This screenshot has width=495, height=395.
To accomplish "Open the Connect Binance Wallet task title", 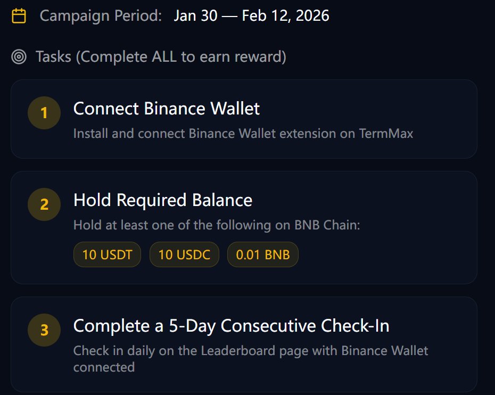I will coord(167,109).
